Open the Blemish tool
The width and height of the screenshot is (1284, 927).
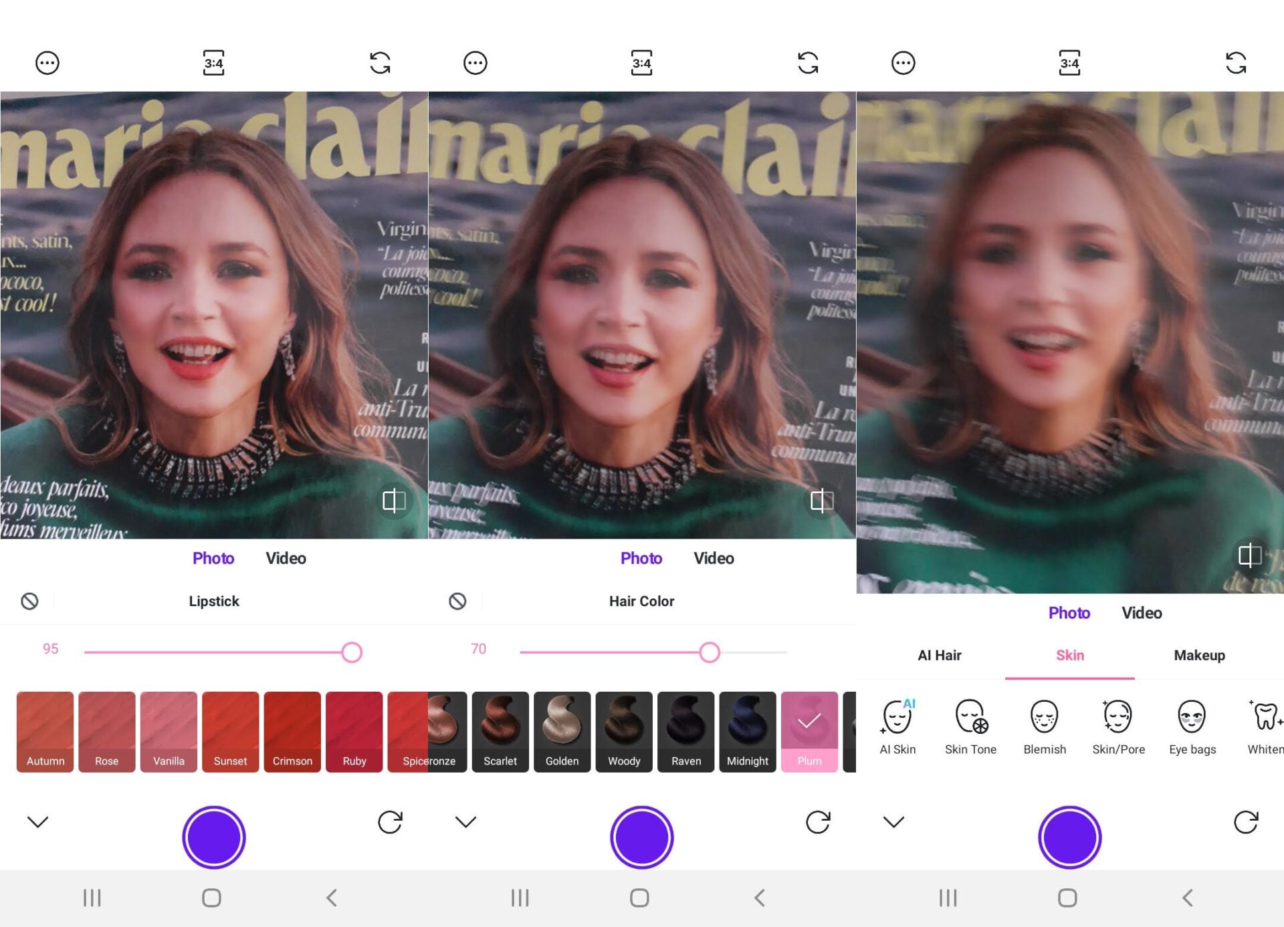pyautogui.click(x=1045, y=727)
